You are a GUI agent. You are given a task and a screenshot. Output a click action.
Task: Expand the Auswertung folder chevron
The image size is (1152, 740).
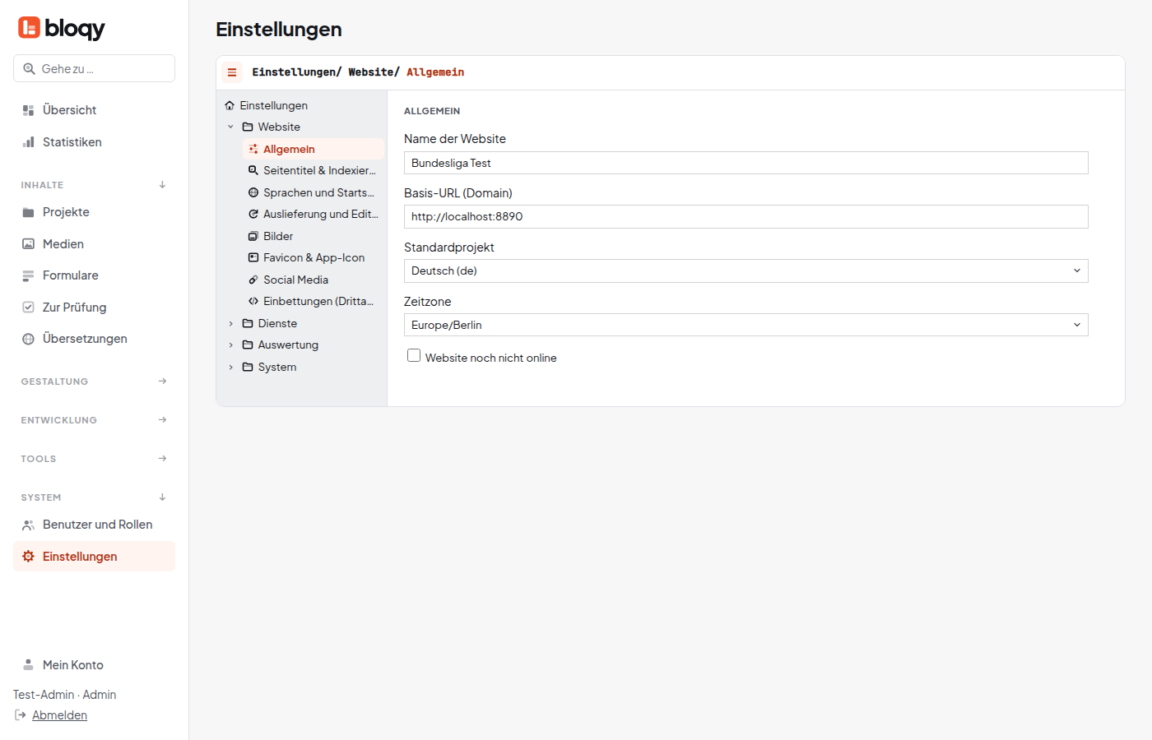tap(230, 345)
